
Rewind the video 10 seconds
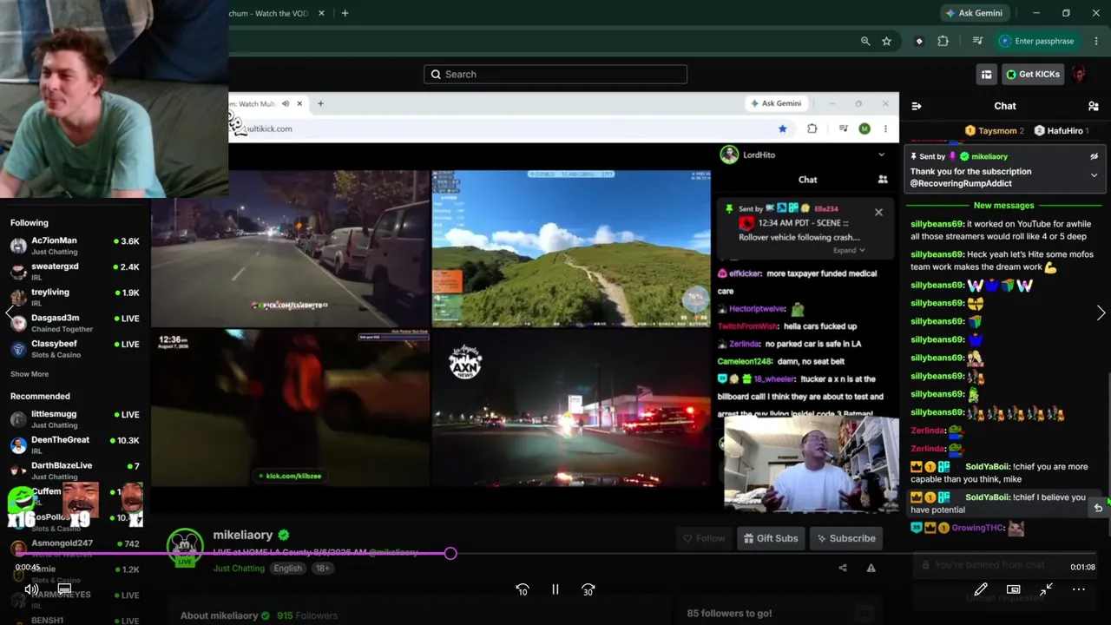523,589
